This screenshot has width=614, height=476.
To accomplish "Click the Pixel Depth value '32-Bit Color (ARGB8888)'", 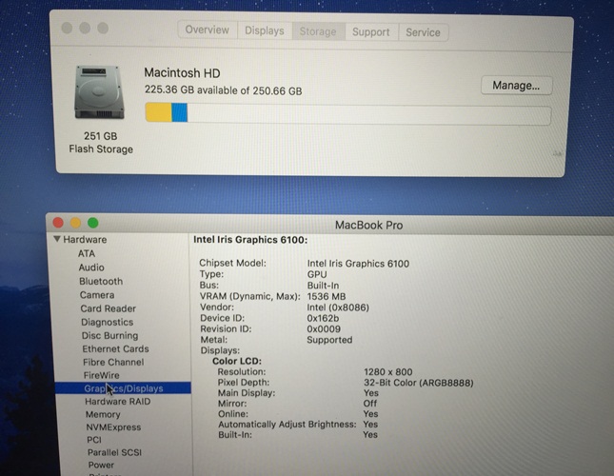I will click(419, 383).
